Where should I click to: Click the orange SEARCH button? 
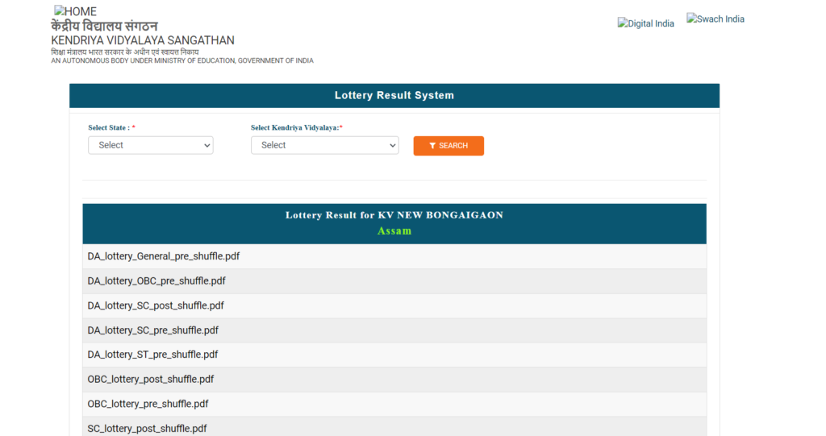pos(448,146)
